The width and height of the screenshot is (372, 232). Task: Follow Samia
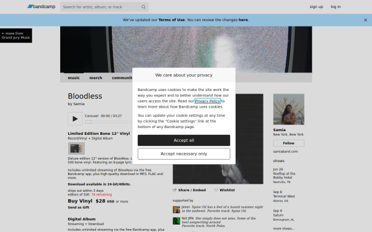click(289, 144)
